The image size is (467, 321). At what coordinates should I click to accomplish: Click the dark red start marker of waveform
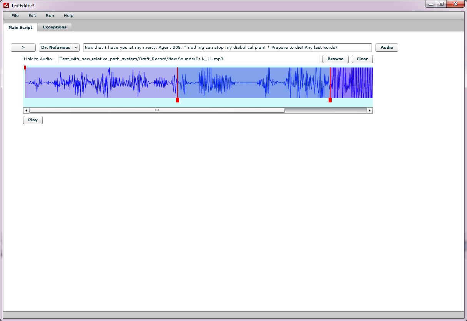click(x=25, y=67)
